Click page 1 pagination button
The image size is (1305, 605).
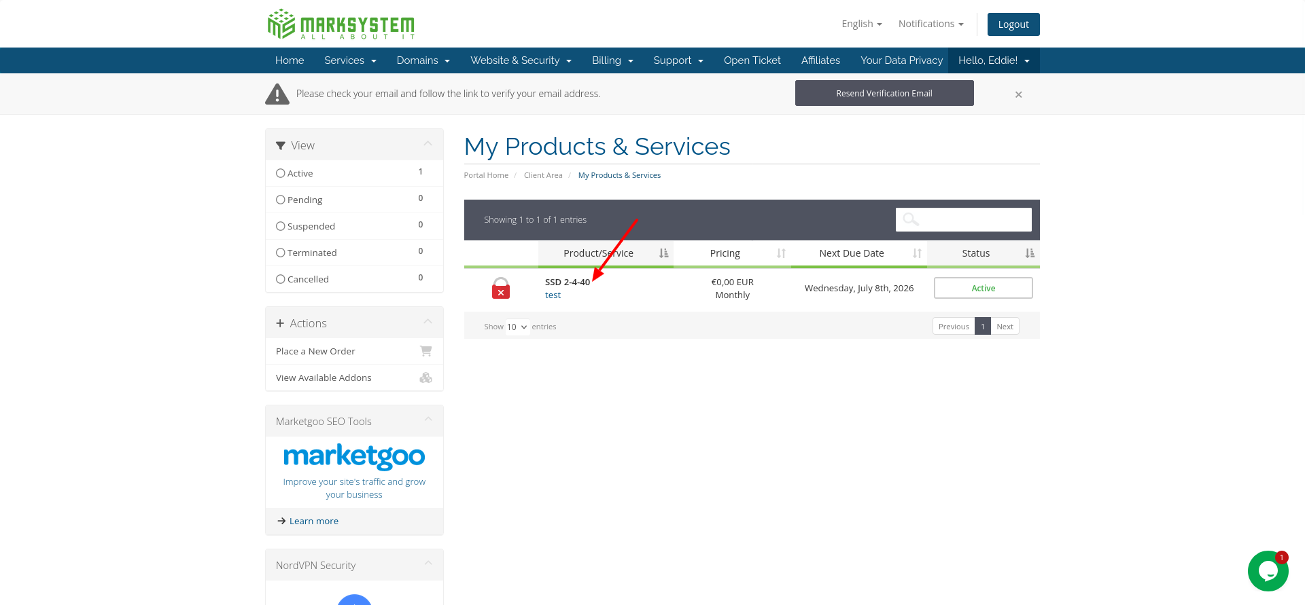pos(983,327)
